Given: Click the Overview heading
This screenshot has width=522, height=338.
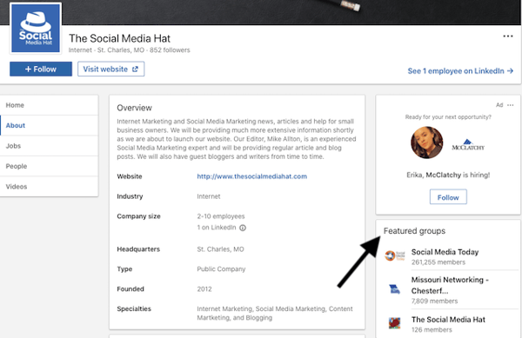Looking at the screenshot, I should point(134,108).
